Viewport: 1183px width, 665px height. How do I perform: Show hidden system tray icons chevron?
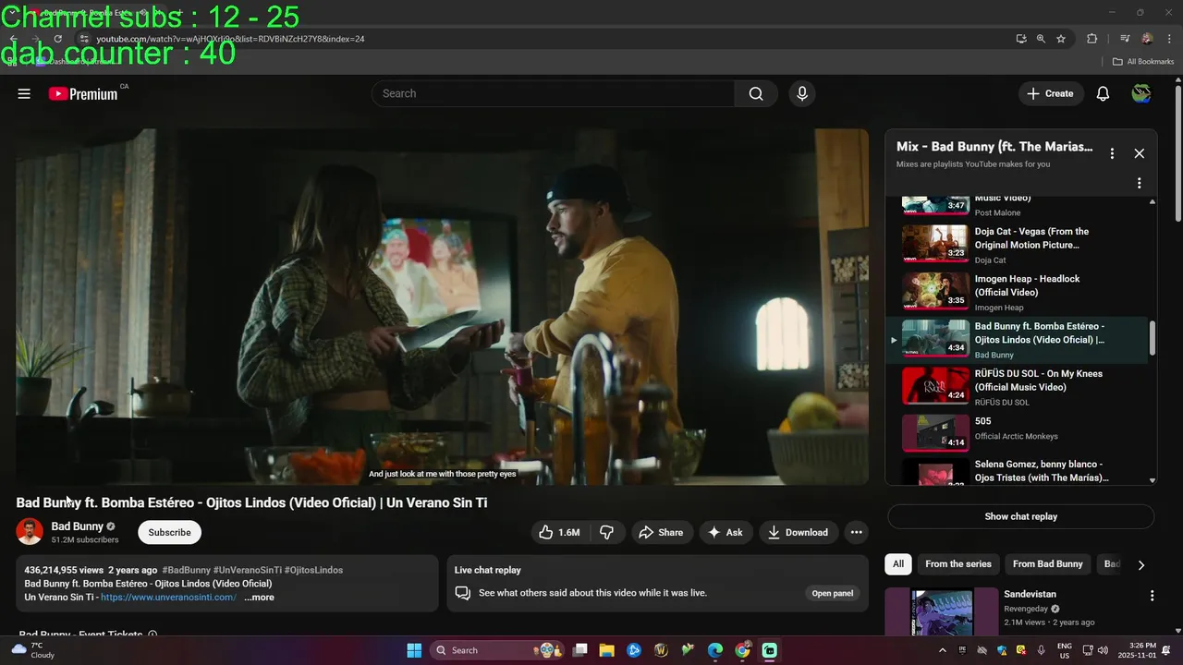tap(942, 650)
